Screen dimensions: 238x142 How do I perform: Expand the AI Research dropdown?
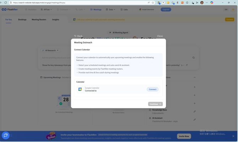tap(50, 50)
